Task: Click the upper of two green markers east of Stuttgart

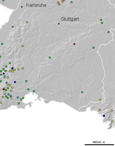Action: click(x=101, y=20)
